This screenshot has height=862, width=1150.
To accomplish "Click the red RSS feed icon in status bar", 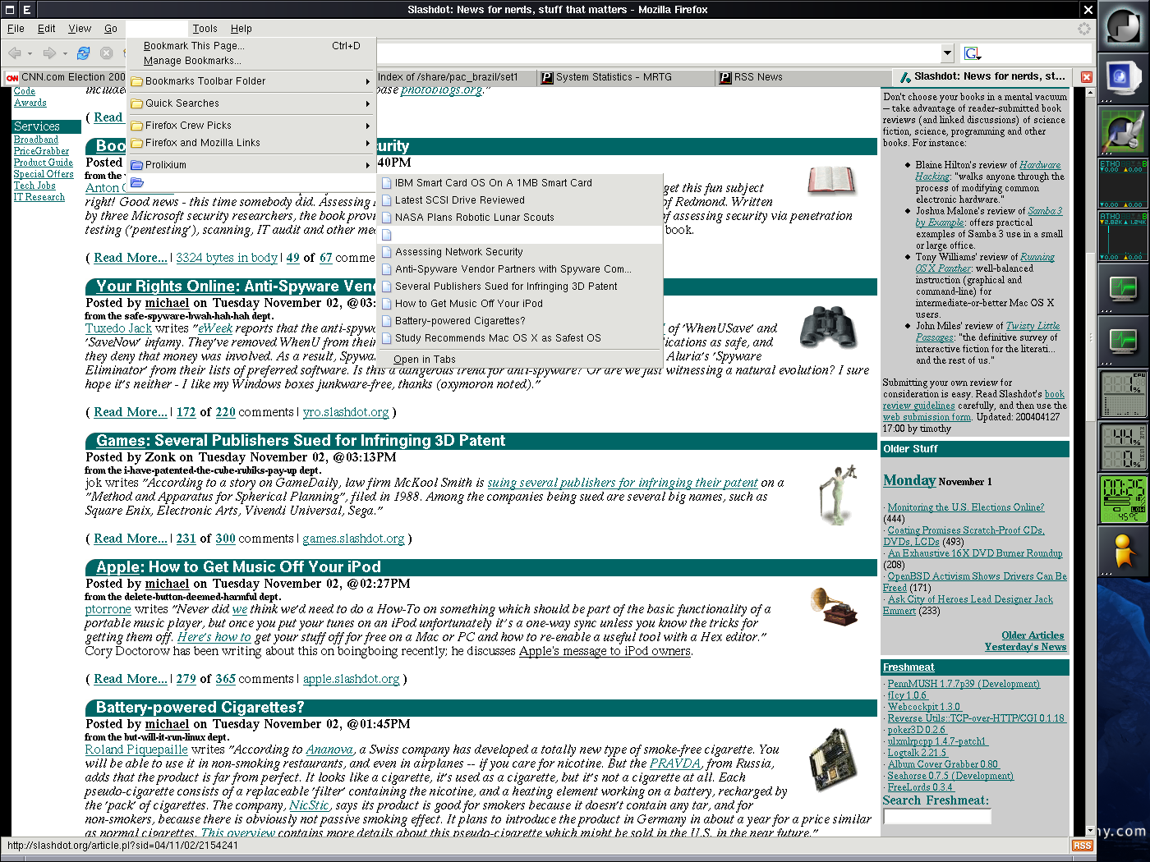I will (x=1082, y=846).
